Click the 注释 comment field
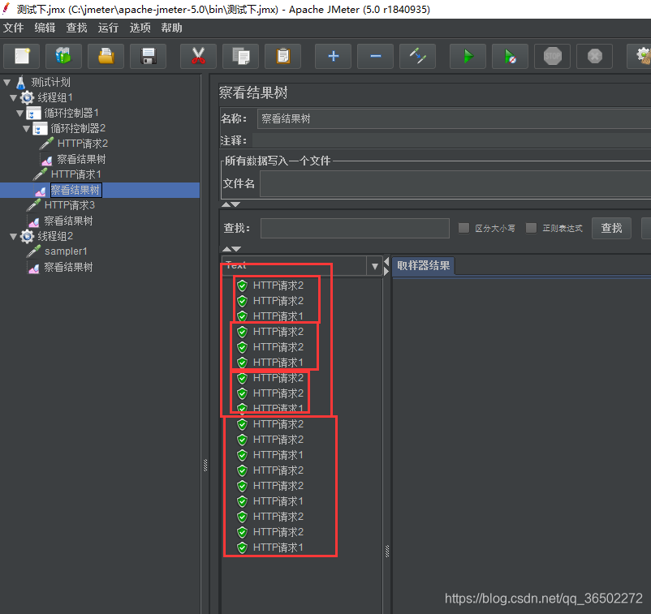 [451, 140]
